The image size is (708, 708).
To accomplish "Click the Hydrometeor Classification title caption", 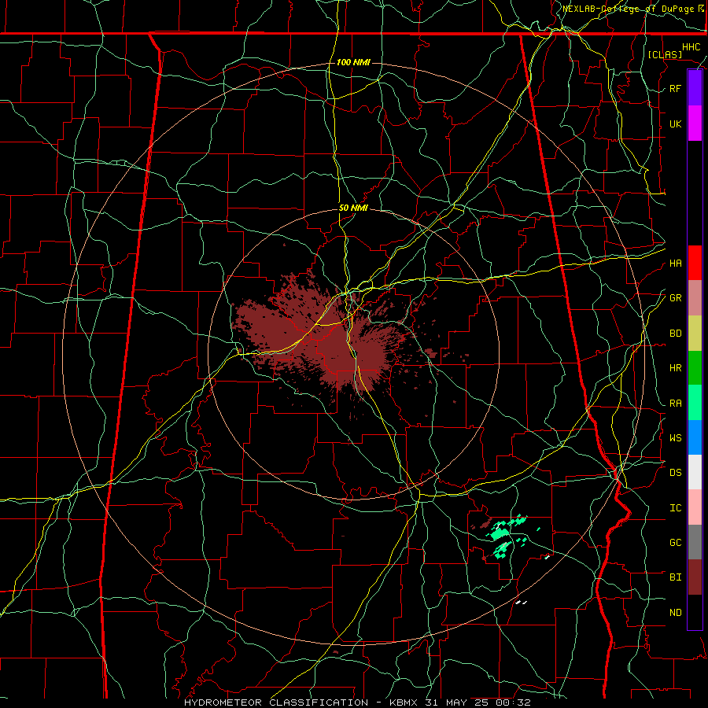I will pyautogui.click(x=356, y=702).
